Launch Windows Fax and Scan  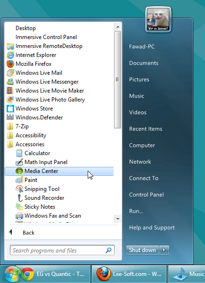point(48,216)
